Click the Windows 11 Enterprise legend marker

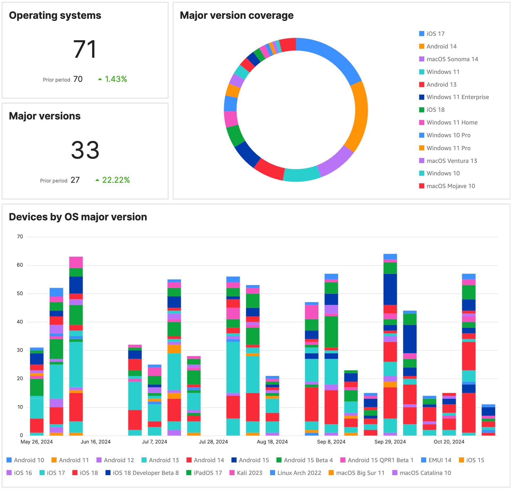point(421,97)
